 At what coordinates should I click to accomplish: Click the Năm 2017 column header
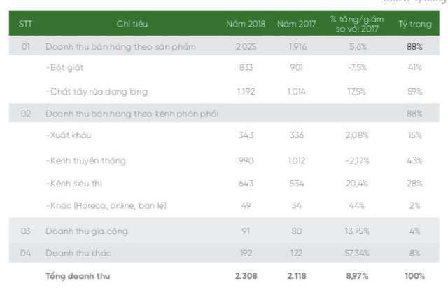click(x=295, y=25)
